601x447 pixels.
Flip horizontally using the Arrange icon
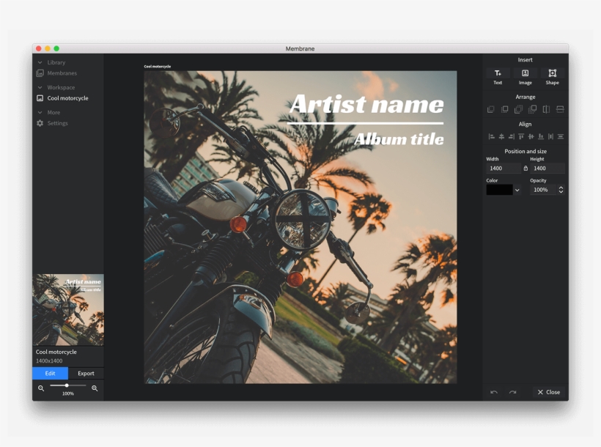(x=546, y=109)
